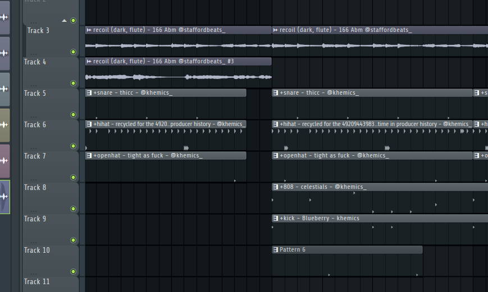The width and height of the screenshot is (488, 292).
Task: Toggle mute LED above the Track 3 header
Action: click(x=73, y=20)
